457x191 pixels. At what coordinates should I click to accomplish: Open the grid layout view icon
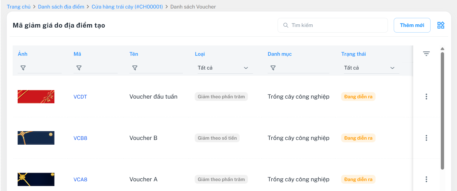click(441, 25)
